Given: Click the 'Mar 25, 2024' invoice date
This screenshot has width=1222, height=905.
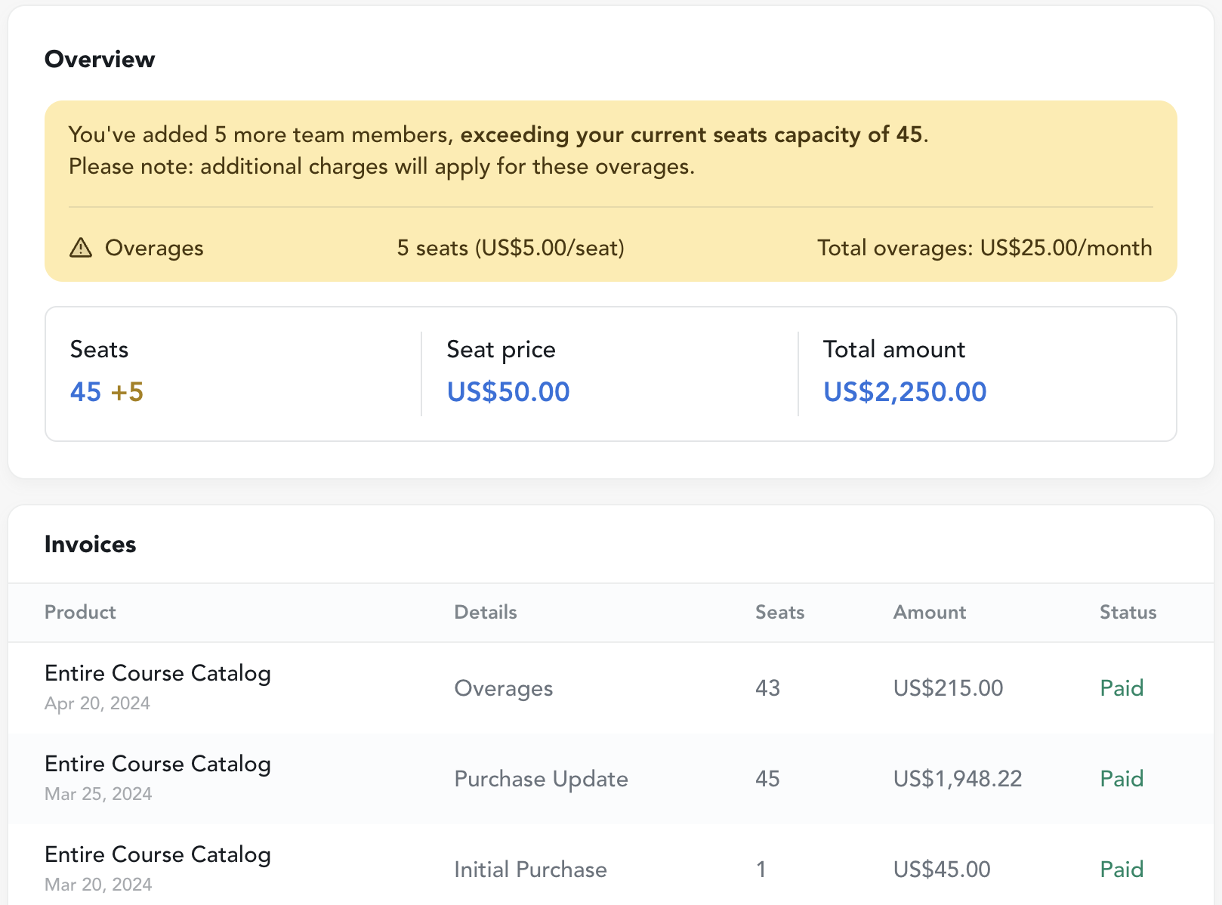Looking at the screenshot, I should click(98, 794).
